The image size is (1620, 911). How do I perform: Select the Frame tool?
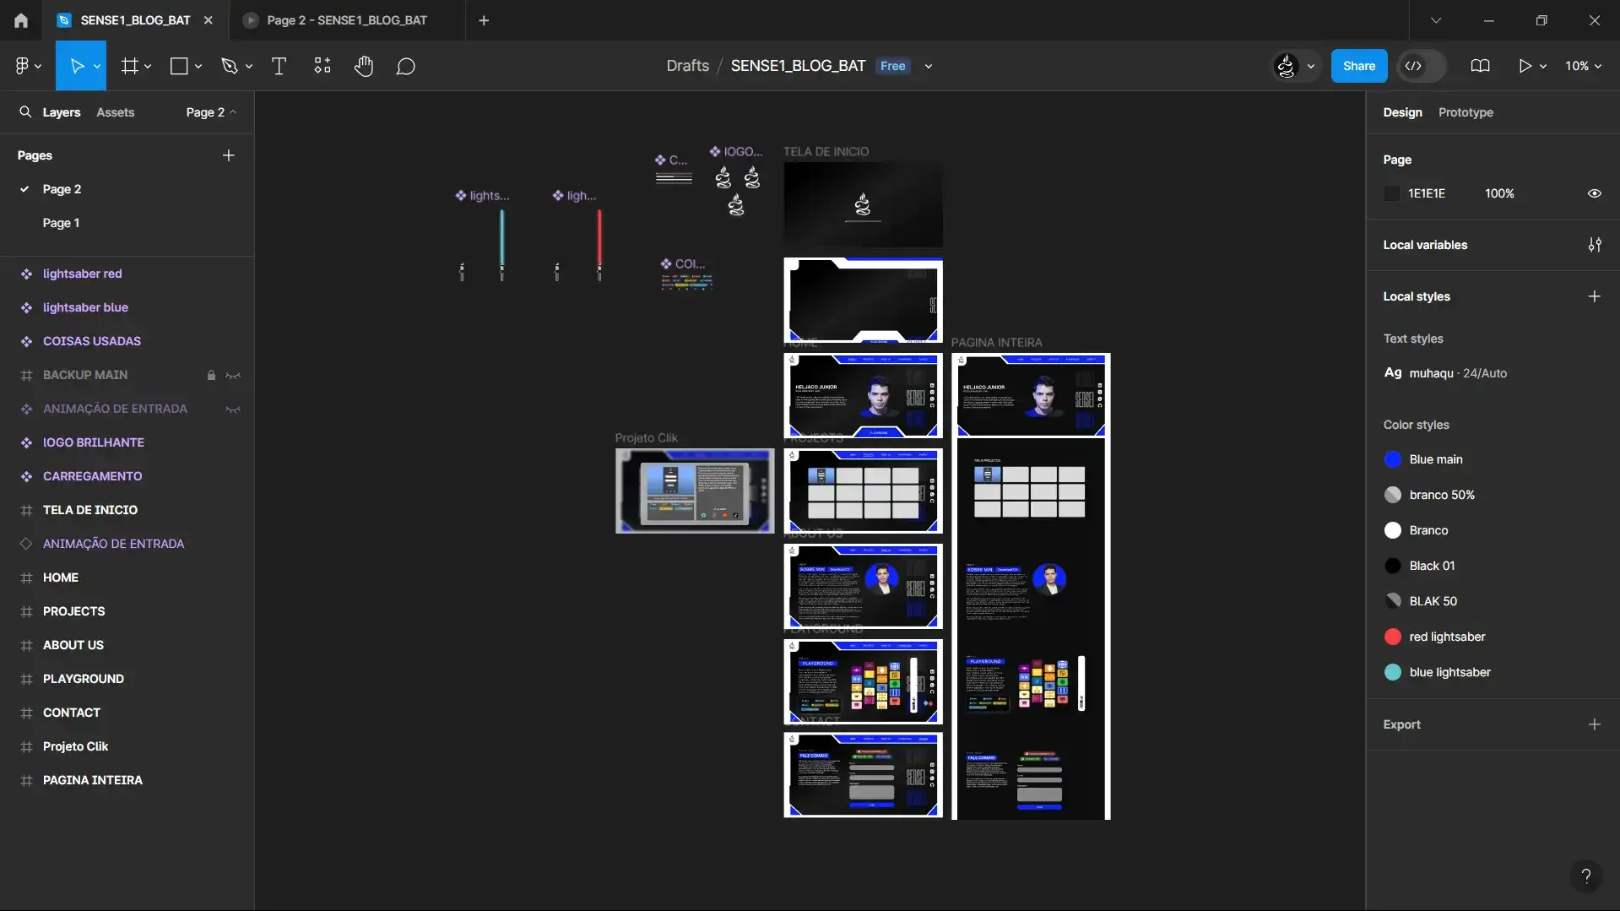(129, 66)
